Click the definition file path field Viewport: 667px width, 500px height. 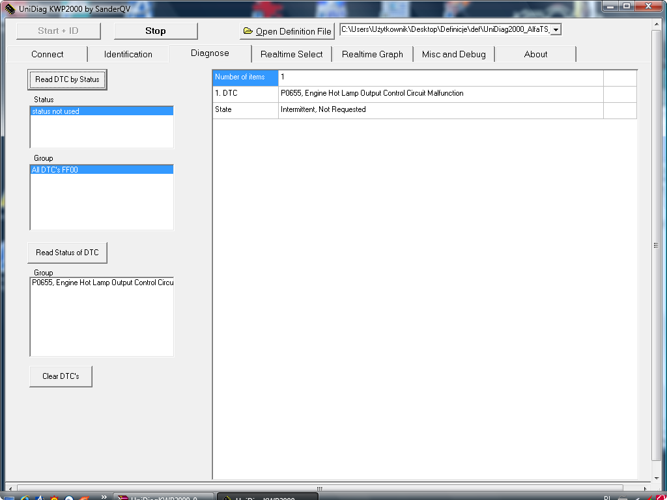[x=446, y=30]
